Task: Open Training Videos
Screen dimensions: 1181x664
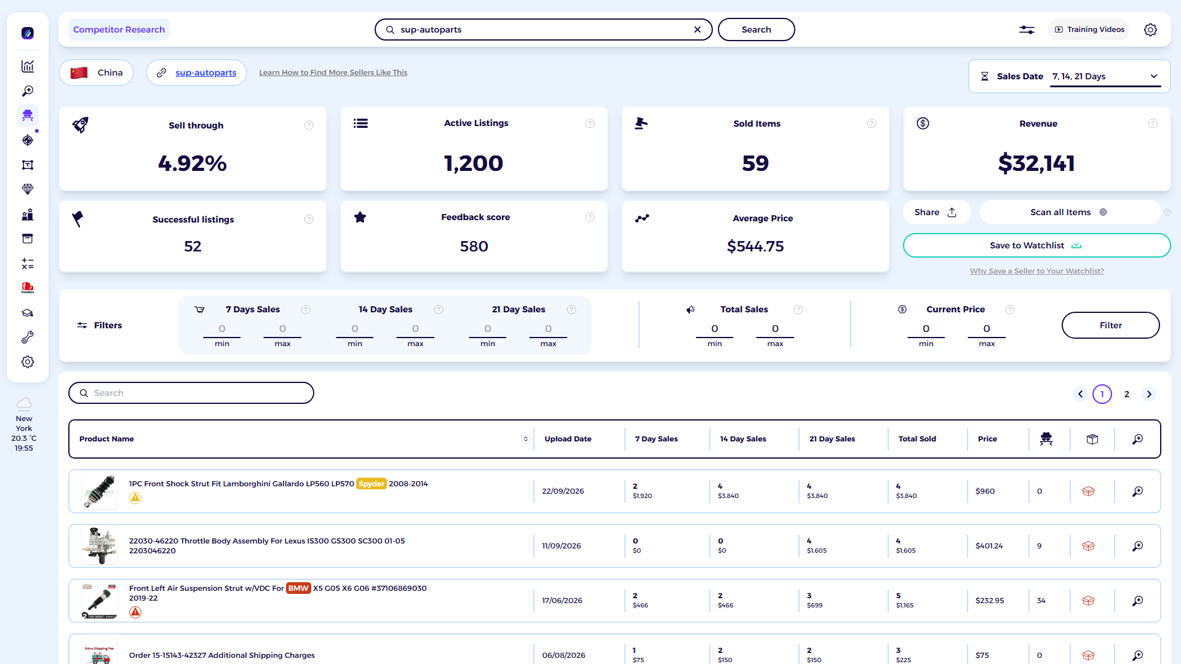Action: click(1089, 30)
